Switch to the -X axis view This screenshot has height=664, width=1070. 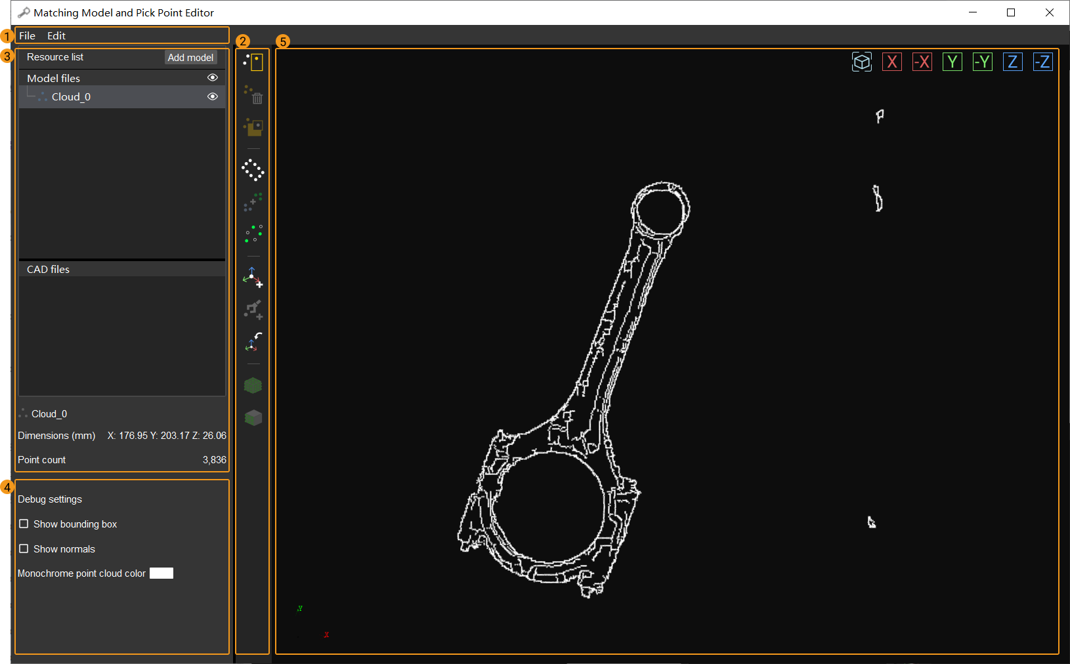click(922, 62)
